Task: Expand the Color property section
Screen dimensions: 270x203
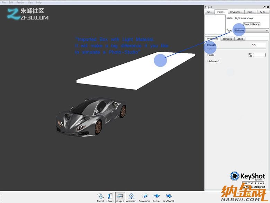Action: coord(208,55)
